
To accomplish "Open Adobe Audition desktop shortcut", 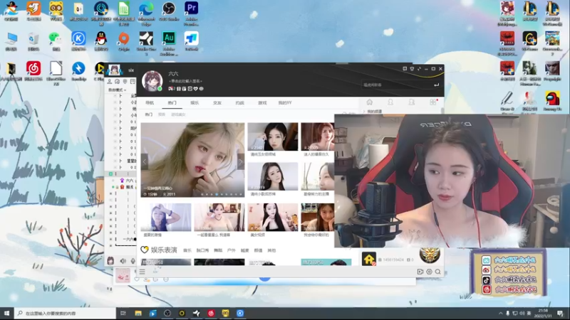I will click(169, 43).
